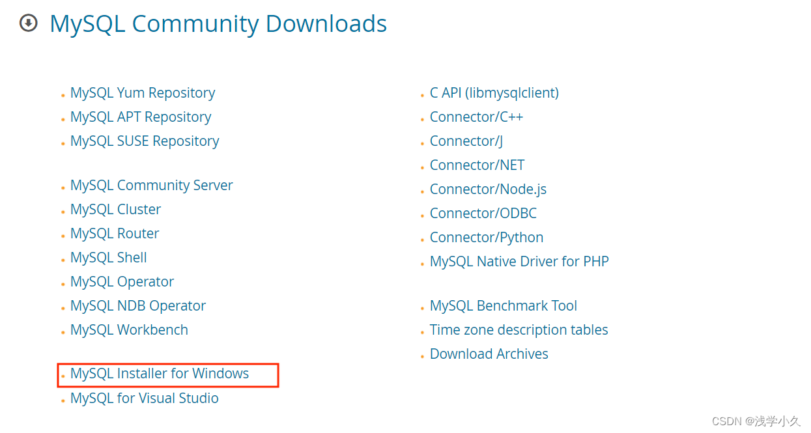Open the Connector/Python link
Screen dimensions: 811x433
pos(487,238)
